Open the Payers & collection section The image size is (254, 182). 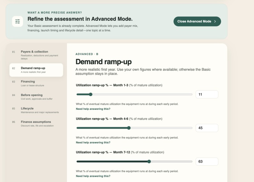tap(36, 55)
